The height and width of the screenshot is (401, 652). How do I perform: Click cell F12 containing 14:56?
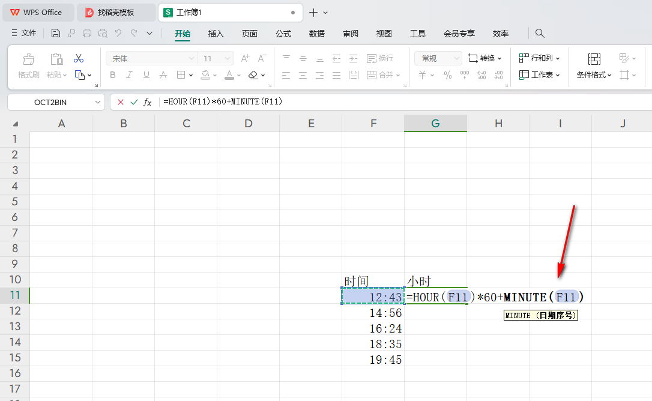(373, 313)
